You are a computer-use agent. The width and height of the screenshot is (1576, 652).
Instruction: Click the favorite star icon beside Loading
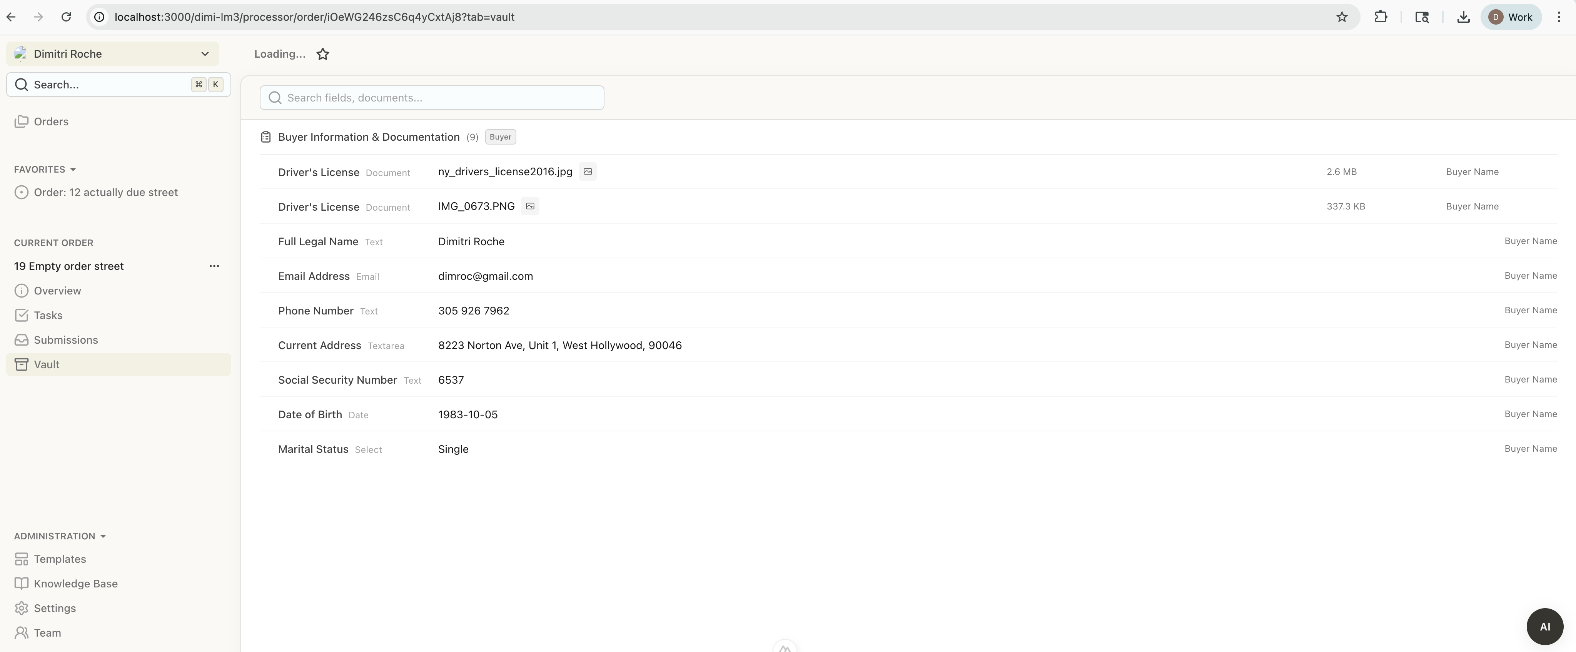pos(322,54)
